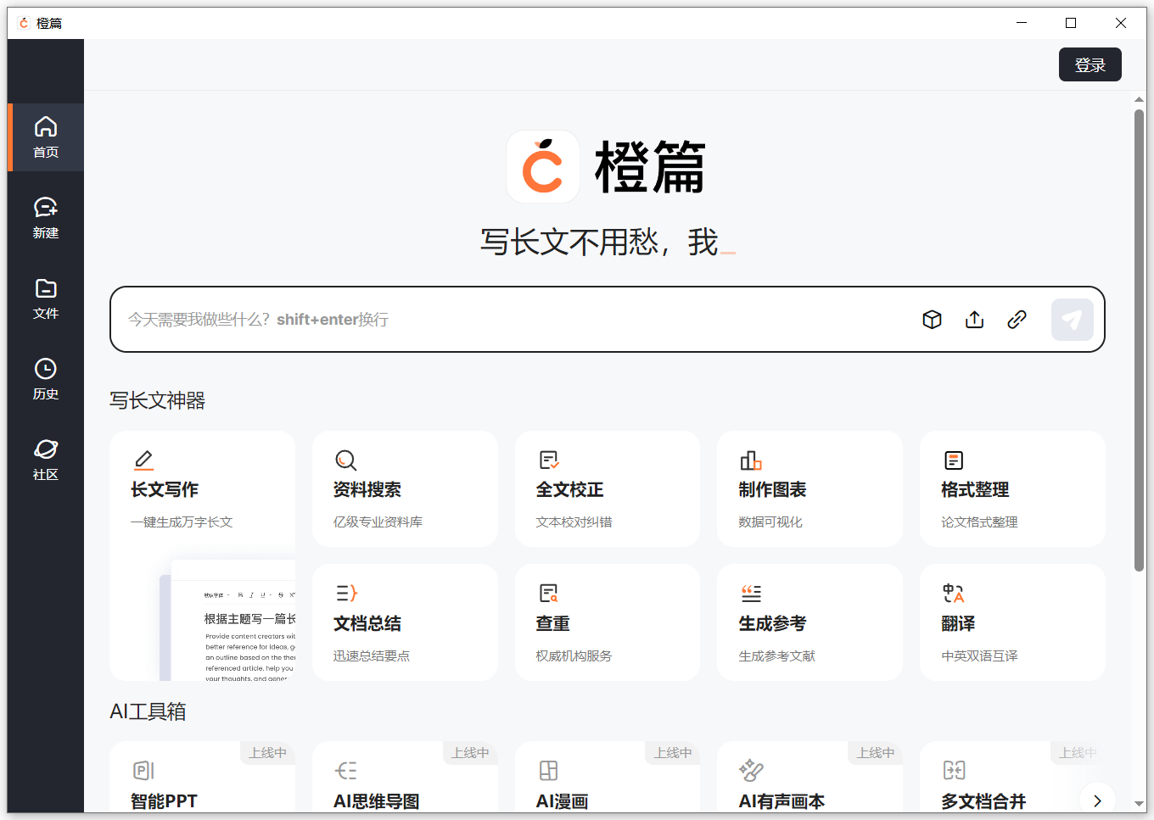Click the 数据可视化 description text
This screenshot has width=1154, height=820.
[x=770, y=522]
